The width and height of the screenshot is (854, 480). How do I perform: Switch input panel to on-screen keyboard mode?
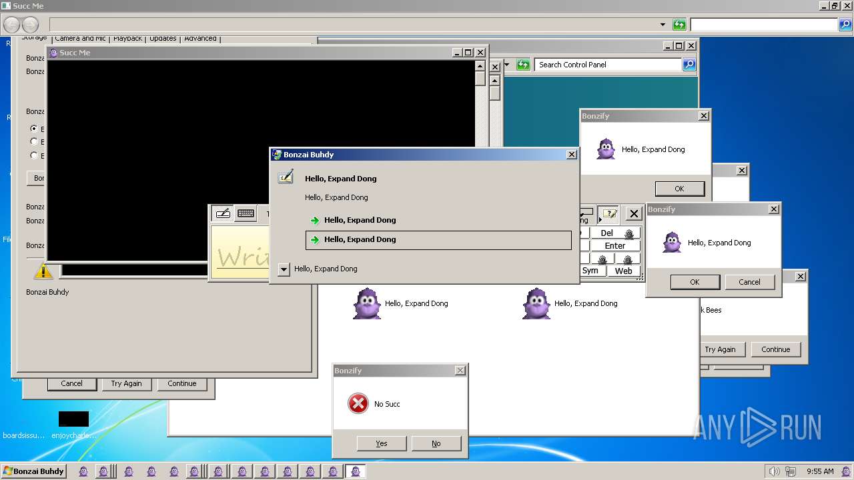pyautogui.click(x=246, y=213)
